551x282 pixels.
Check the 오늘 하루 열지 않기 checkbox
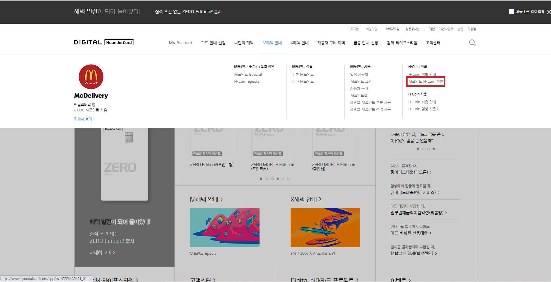(x=512, y=12)
